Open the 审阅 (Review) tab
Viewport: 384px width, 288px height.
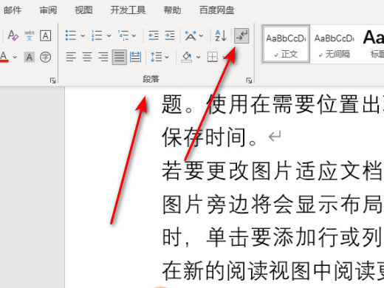pos(48,10)
